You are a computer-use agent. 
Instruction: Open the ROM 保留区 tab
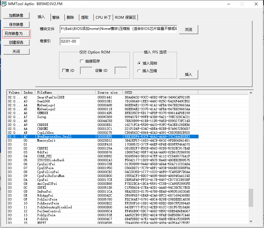pyautogui.click(x=125, y=17)
